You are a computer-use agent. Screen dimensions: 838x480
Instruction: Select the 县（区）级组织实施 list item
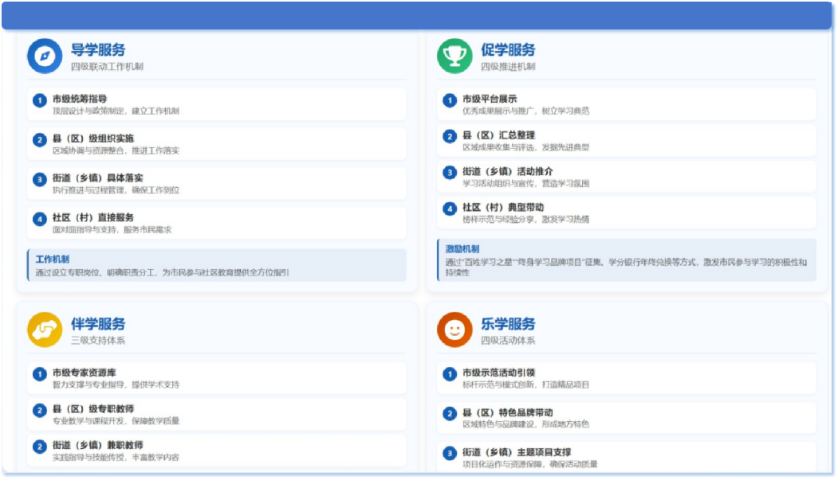tap(216, 144)
